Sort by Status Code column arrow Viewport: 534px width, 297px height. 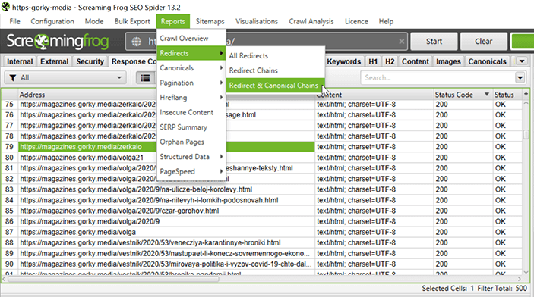[487, 95]
